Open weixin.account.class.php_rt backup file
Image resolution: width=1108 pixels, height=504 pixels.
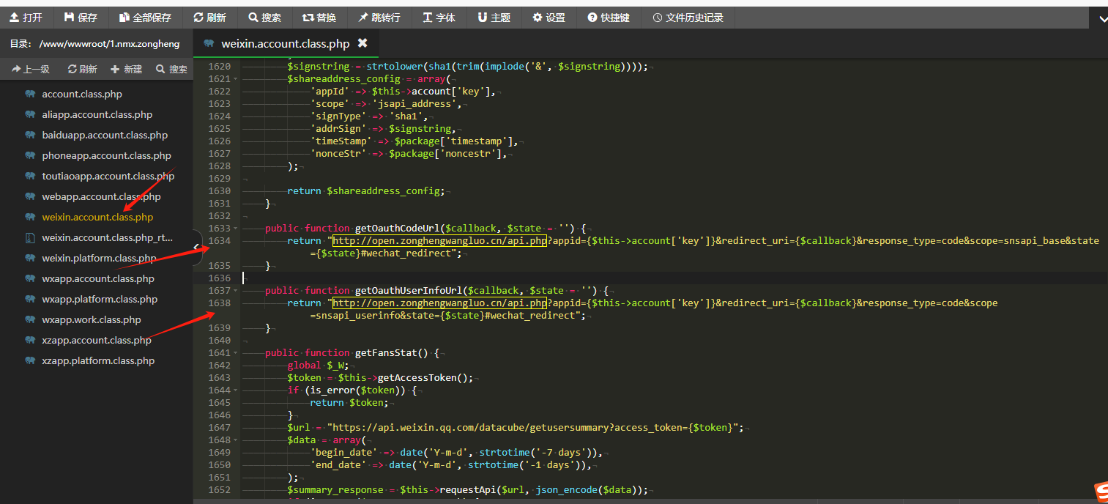108,237
